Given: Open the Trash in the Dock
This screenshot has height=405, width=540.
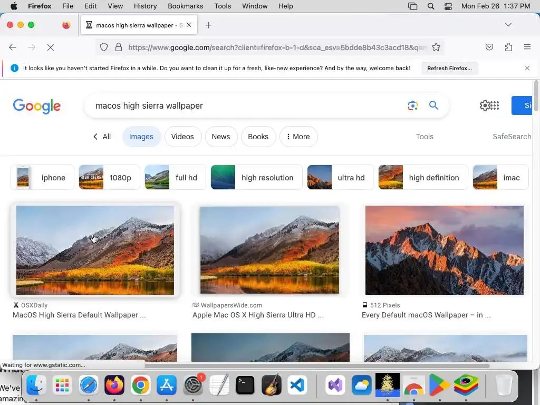Looking at the screenshot, I should click(x=504, y=384).
